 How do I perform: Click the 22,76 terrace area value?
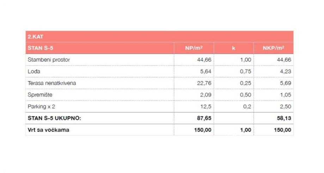(203, 83)
